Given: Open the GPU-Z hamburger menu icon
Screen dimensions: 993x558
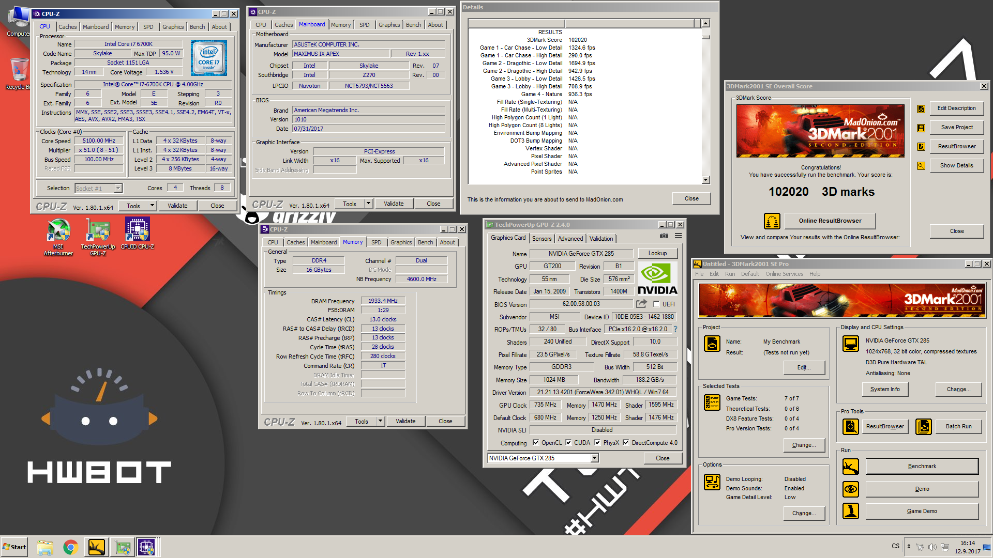Looking at the screenshot, I should (678, 236).
